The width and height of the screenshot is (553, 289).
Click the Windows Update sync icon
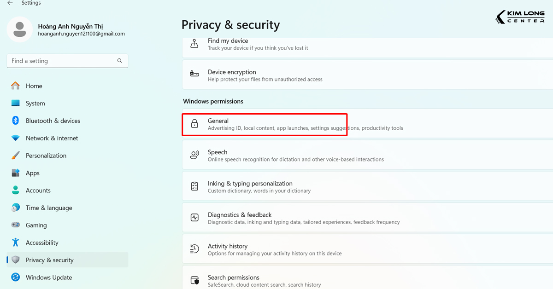[x=16, y=277]
